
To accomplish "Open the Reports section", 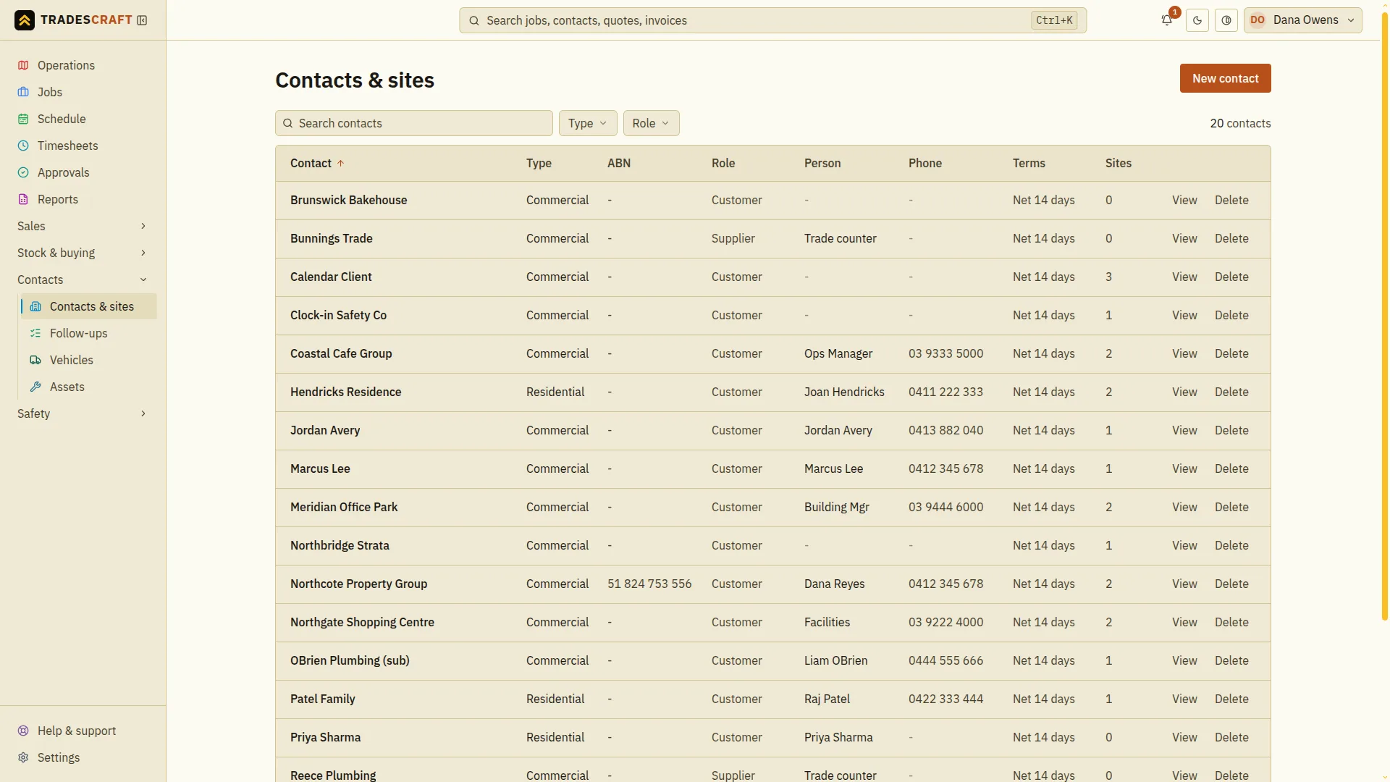I will point(83,199).
